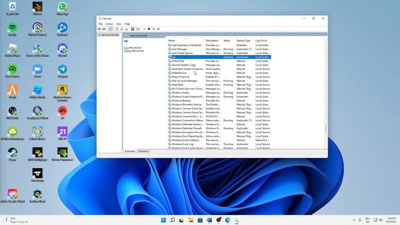400x225 pixels.
Task: Select the Windows Event Collector service row
Action: (219, 140)
